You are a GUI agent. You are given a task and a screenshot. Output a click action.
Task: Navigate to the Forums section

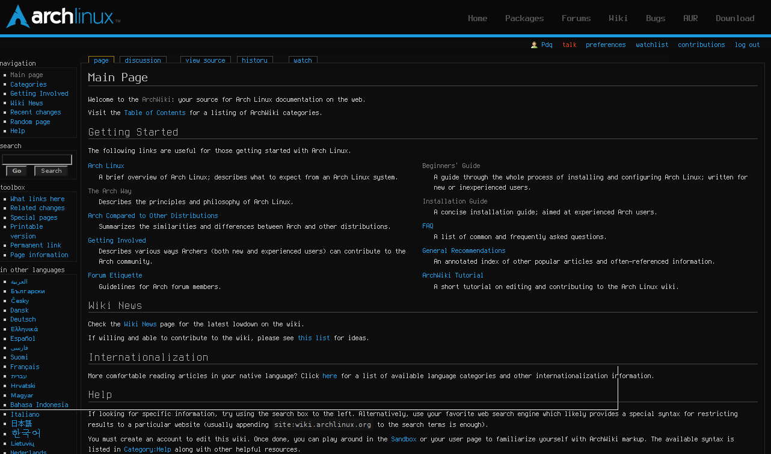[576, 18]
